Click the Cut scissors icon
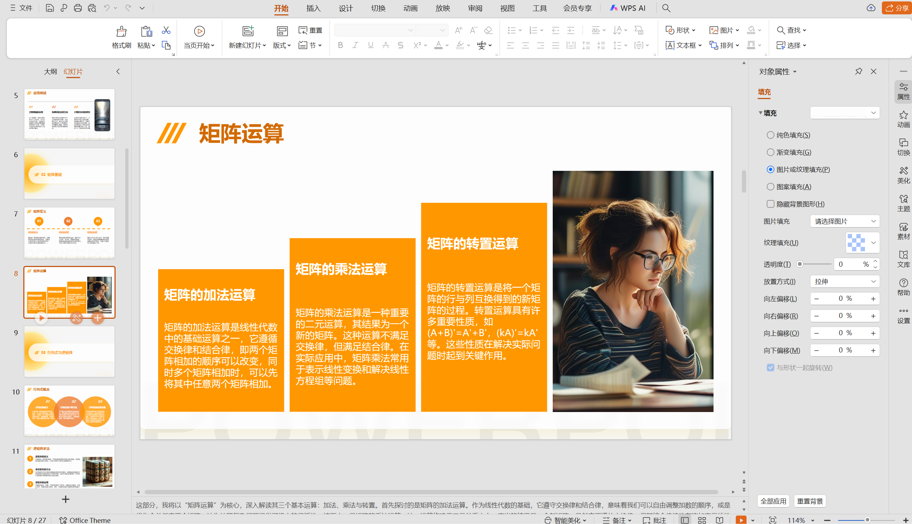The width and height of the screenshot is (912, 524). click(166, 30)
